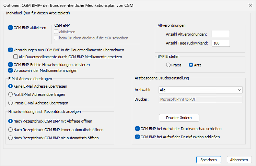Uncheck CGM BMP aktivieren checkbox
256x166 pixels.
pyautogui.click(x=10, y=28)
